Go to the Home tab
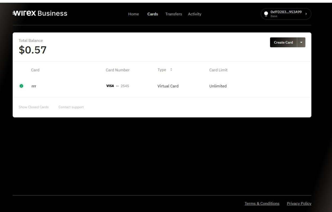This screenshot has width=332, height=212. 133,14
